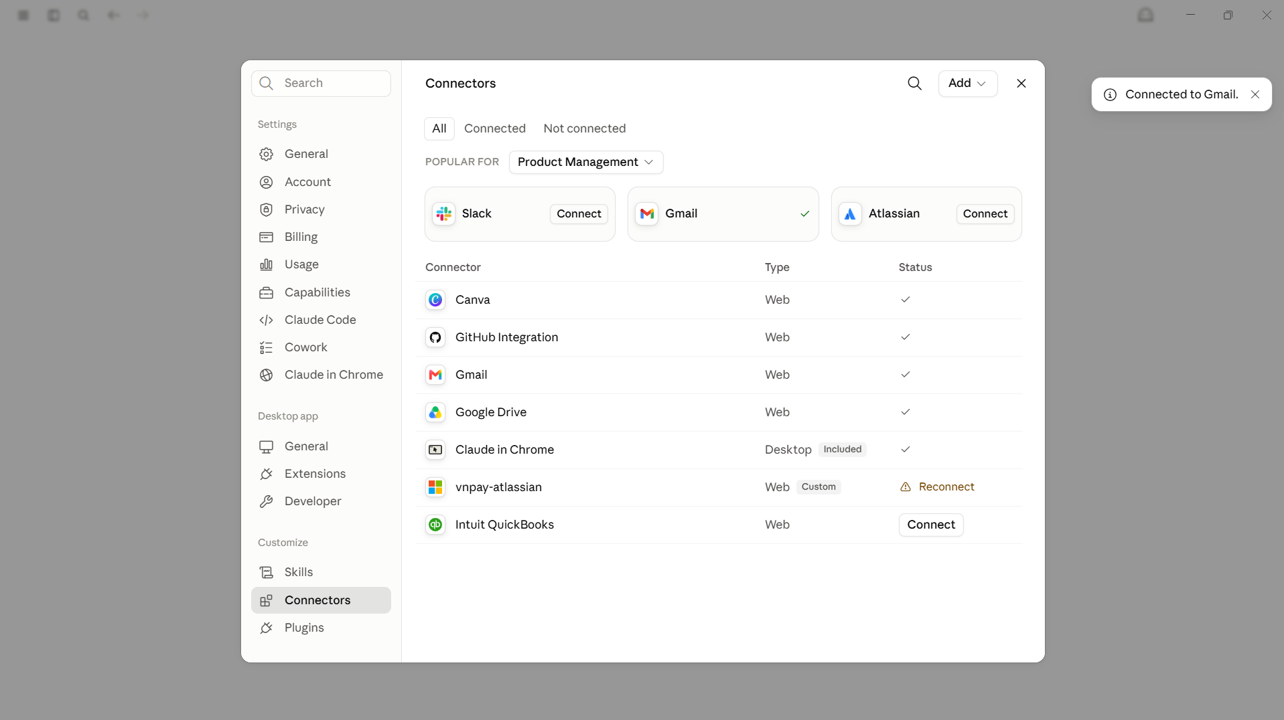Close the Connectors settings dialog
This screenshot has width=1284, height=720.
coord(1021,83)
